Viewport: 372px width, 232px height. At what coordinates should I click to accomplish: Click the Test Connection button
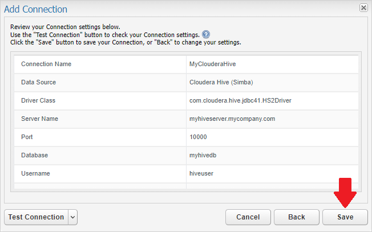click(37, 217)
